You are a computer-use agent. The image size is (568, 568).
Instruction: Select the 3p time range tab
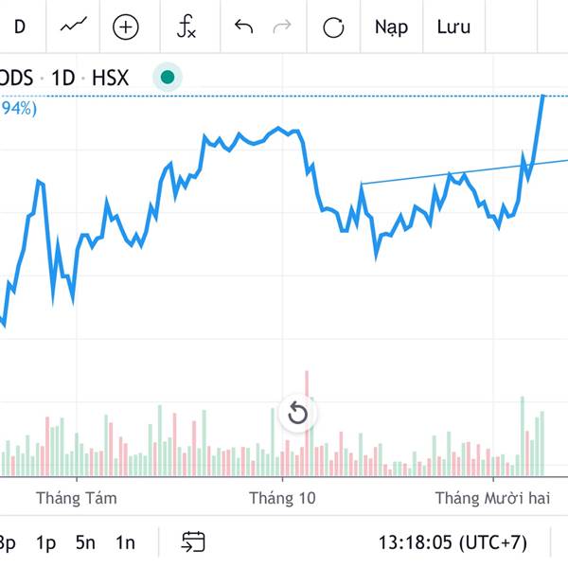pos(8,542)
